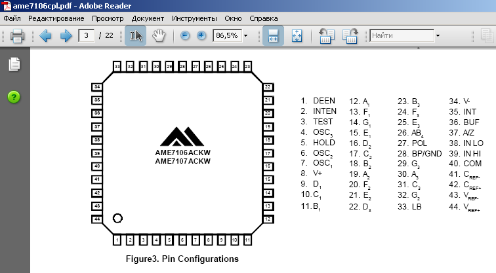Click the Print icon in toolbar
Viewport: 496px width, 273px height.
[17, 35]
